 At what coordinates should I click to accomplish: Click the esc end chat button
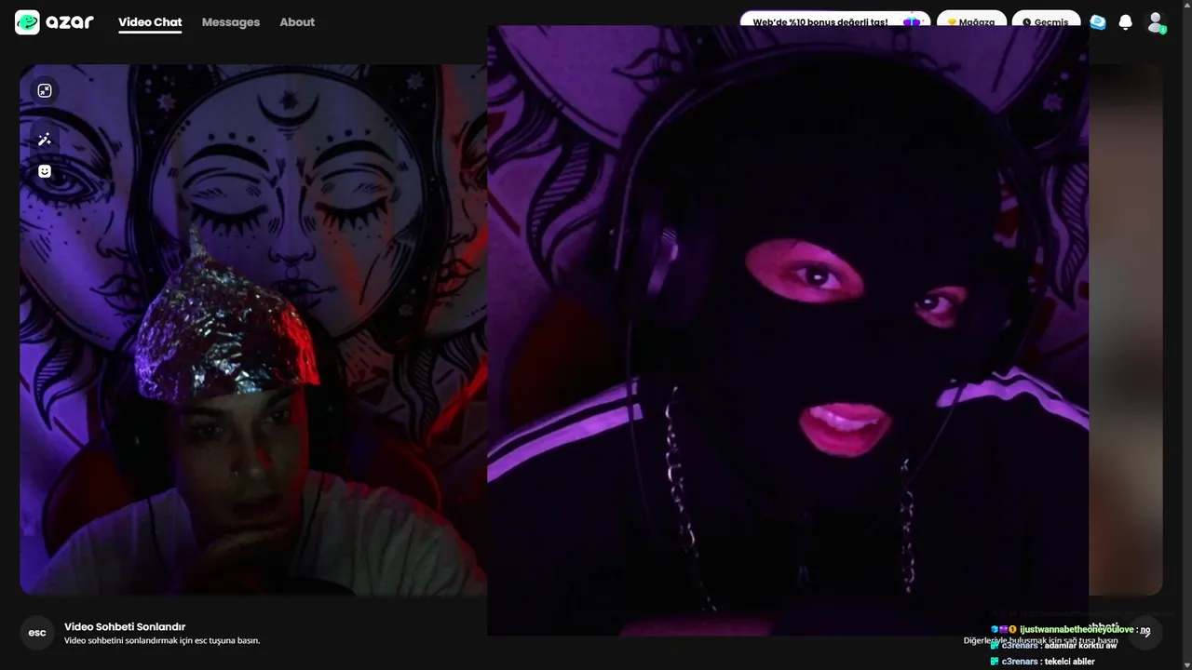point(37,633)
